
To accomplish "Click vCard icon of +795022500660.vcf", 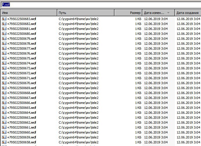I will pyautogui.click(x=4, y=132).
